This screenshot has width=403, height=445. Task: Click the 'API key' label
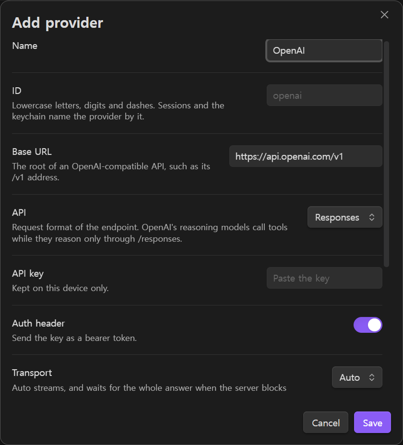tap(28, 274)
